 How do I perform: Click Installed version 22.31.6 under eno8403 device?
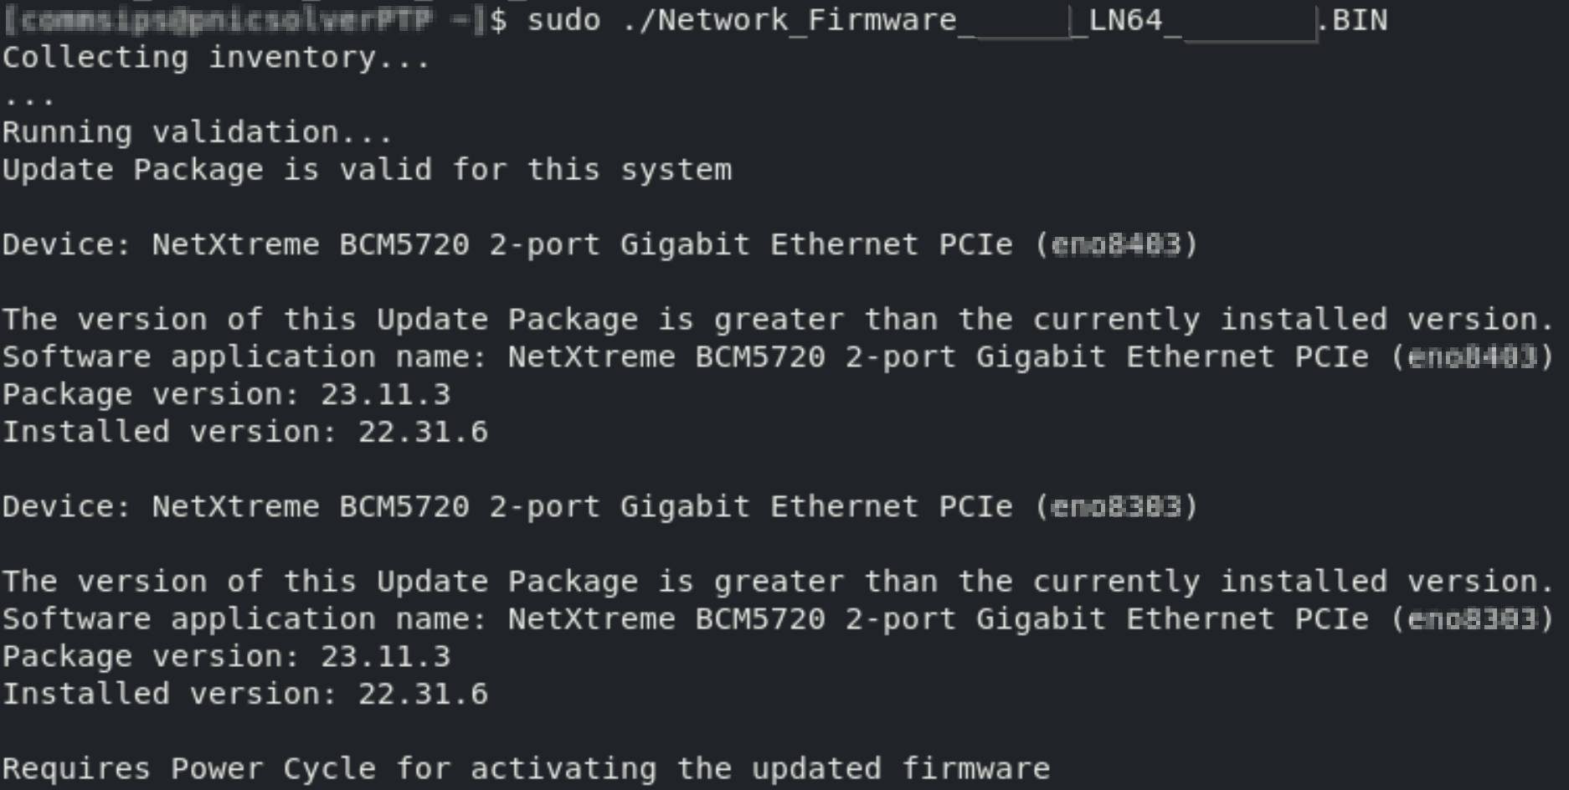tap(244, 432)
